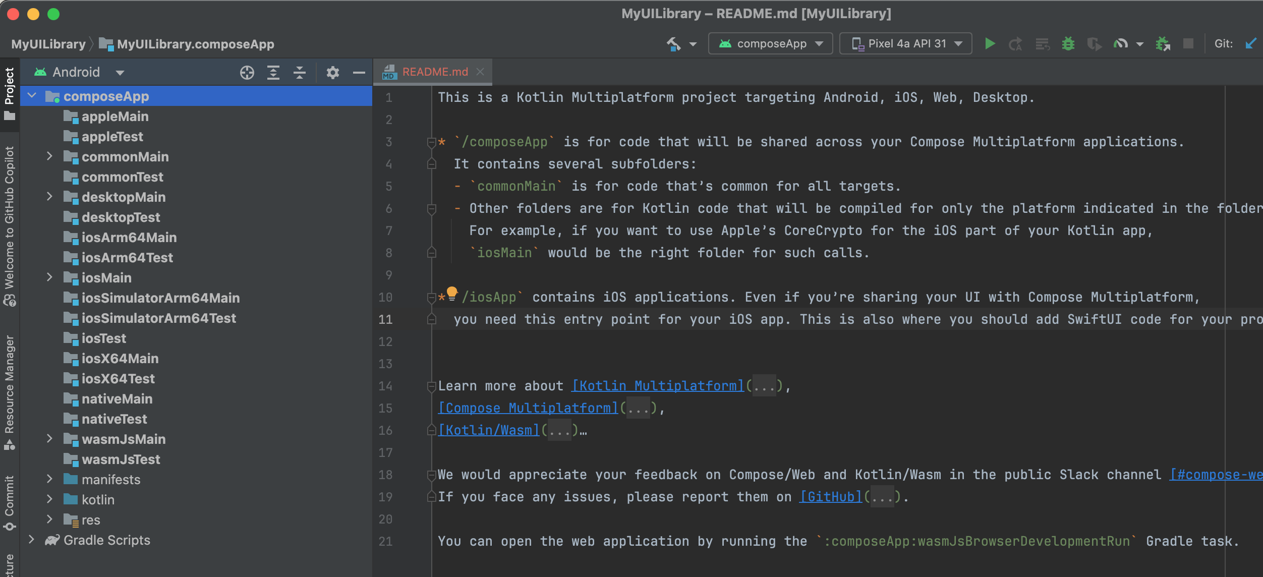Select the desktopTest folder
The height and width of the screenshot is (577, 1263).
(196, 217)
